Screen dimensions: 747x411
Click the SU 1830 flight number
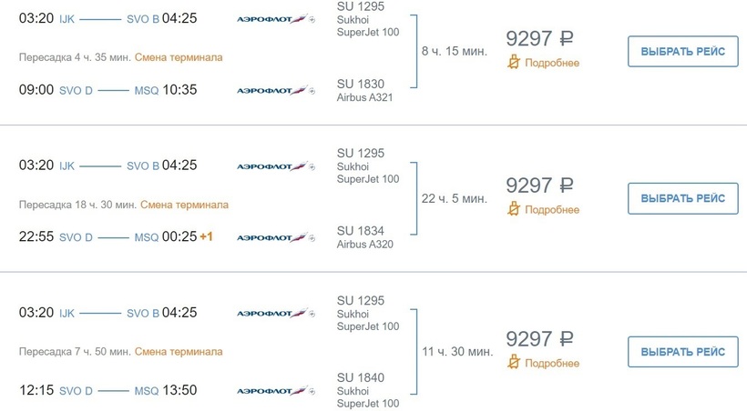tap(361, 84)
